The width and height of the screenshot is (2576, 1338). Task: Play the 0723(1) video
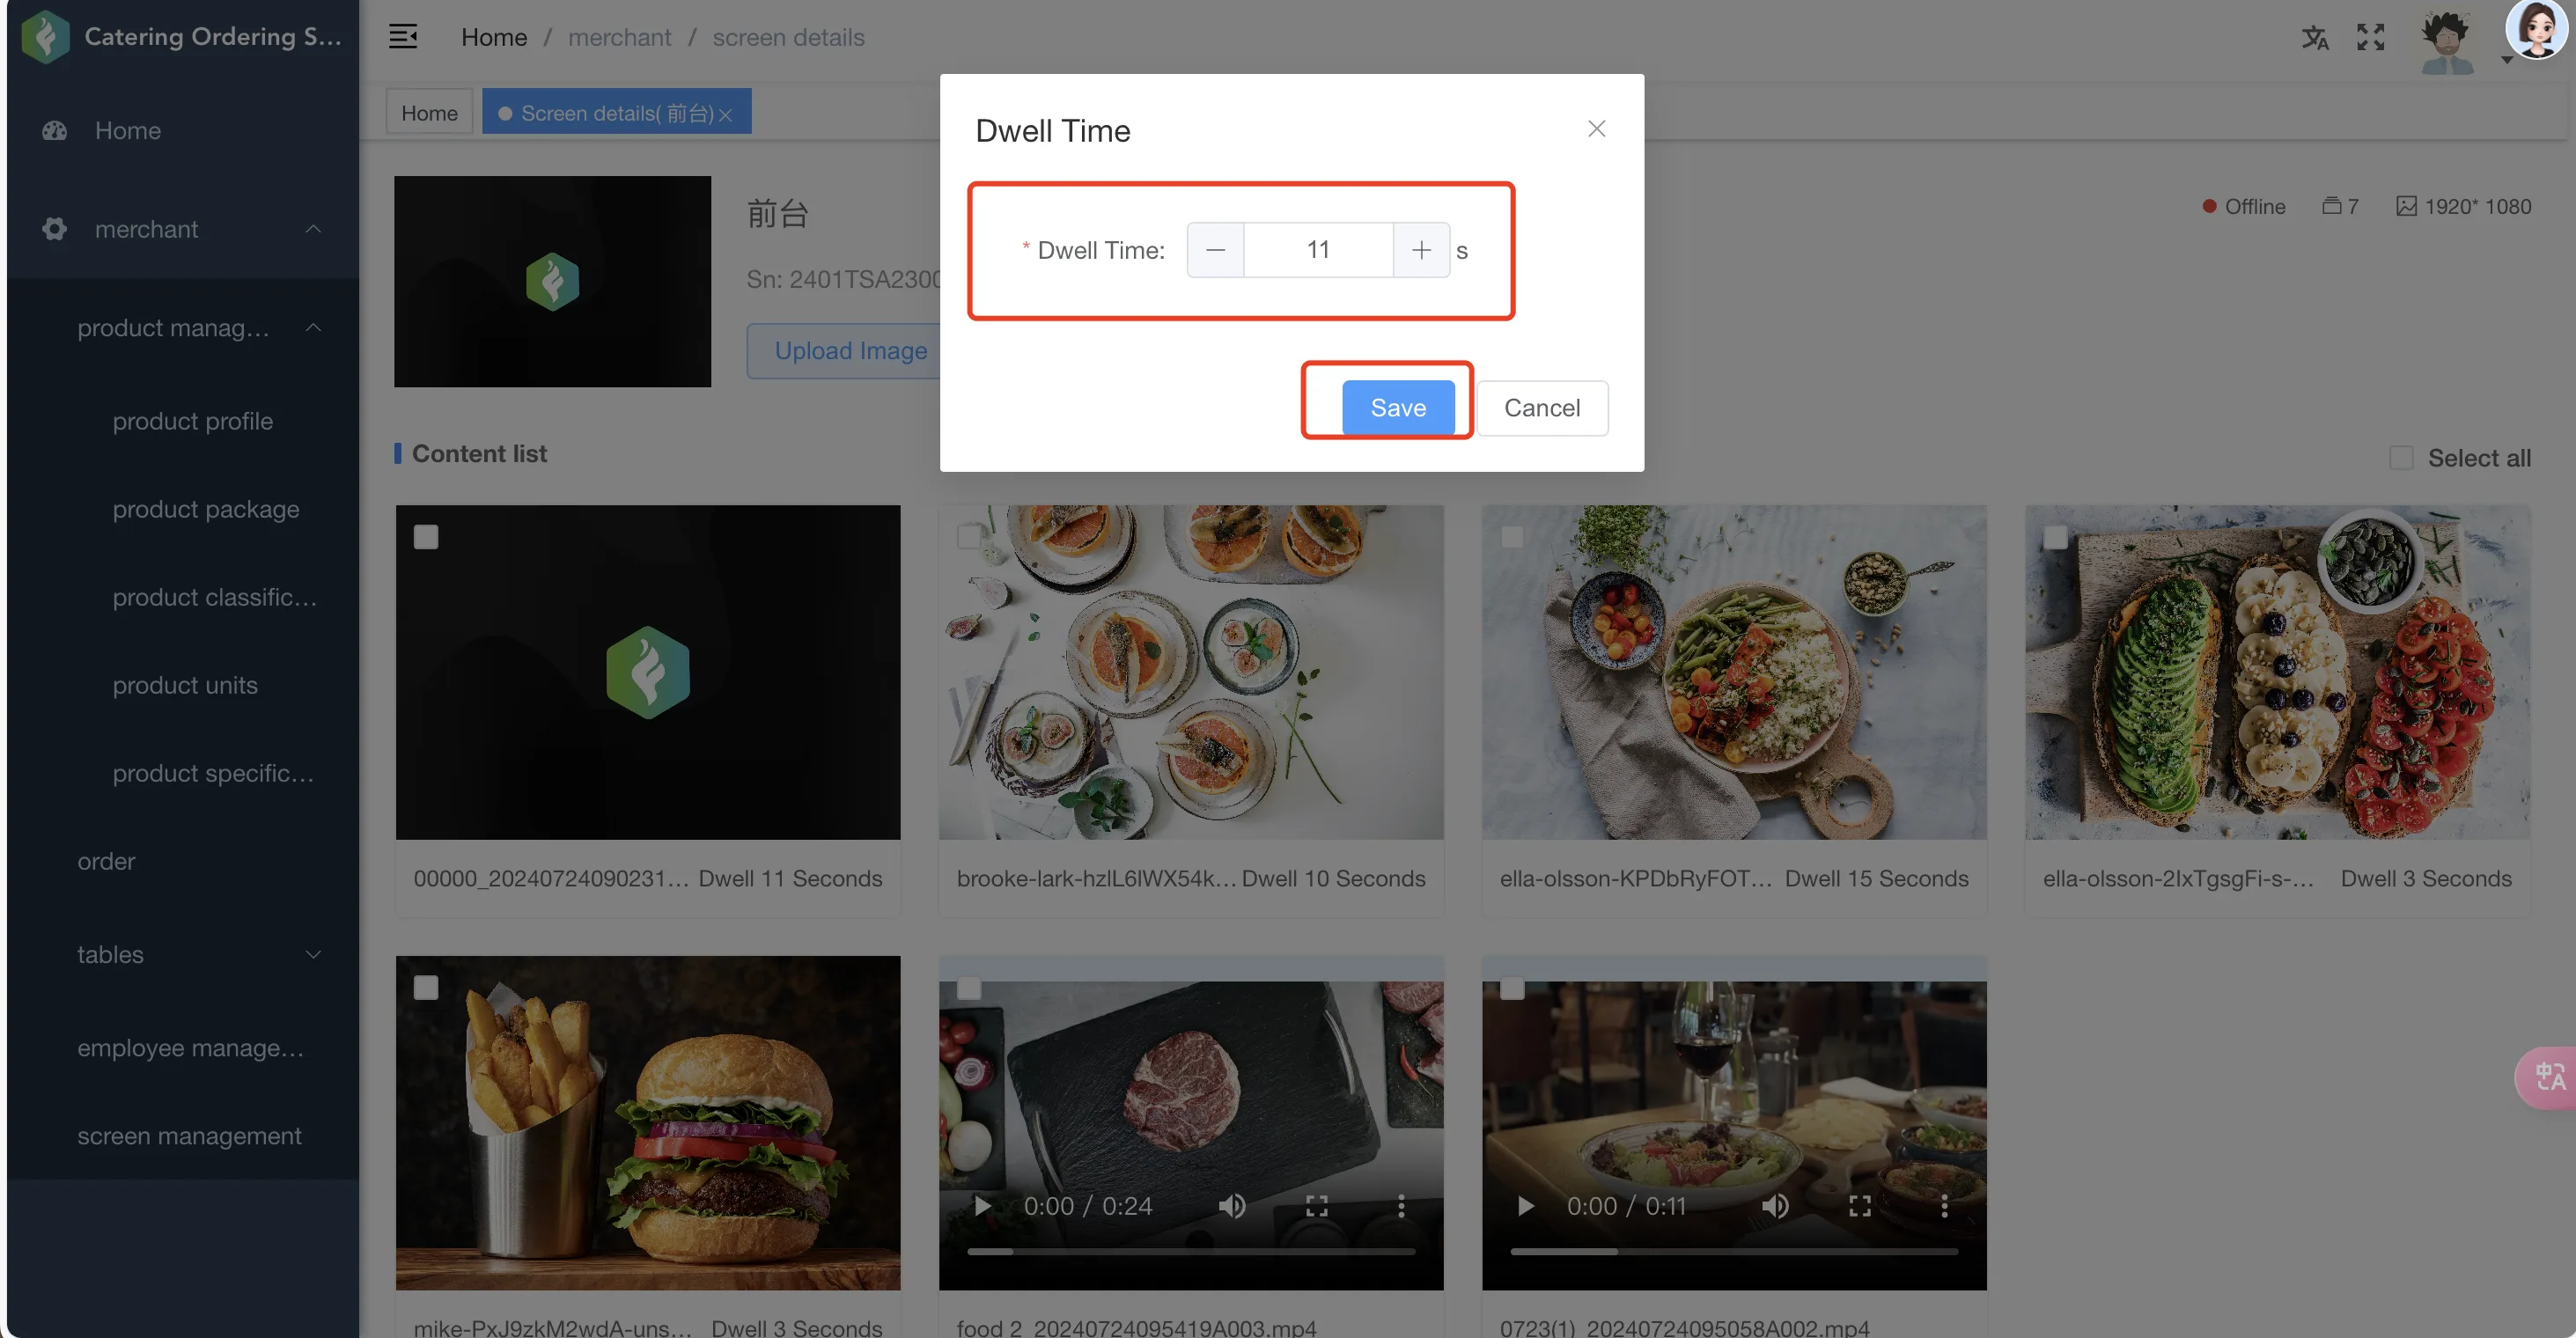pos(1525,1206)
